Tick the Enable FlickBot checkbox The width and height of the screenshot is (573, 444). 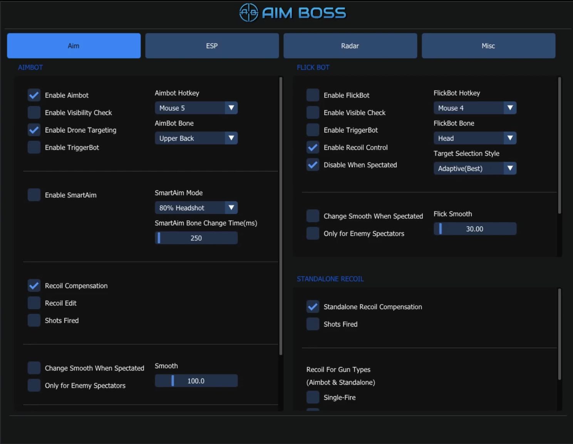[313, 95]
